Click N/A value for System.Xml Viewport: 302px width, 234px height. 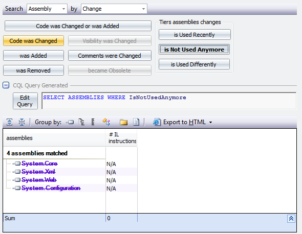coord(111,172)
